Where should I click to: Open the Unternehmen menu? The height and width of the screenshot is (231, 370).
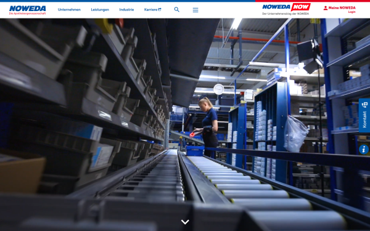[x=69, y=10]
